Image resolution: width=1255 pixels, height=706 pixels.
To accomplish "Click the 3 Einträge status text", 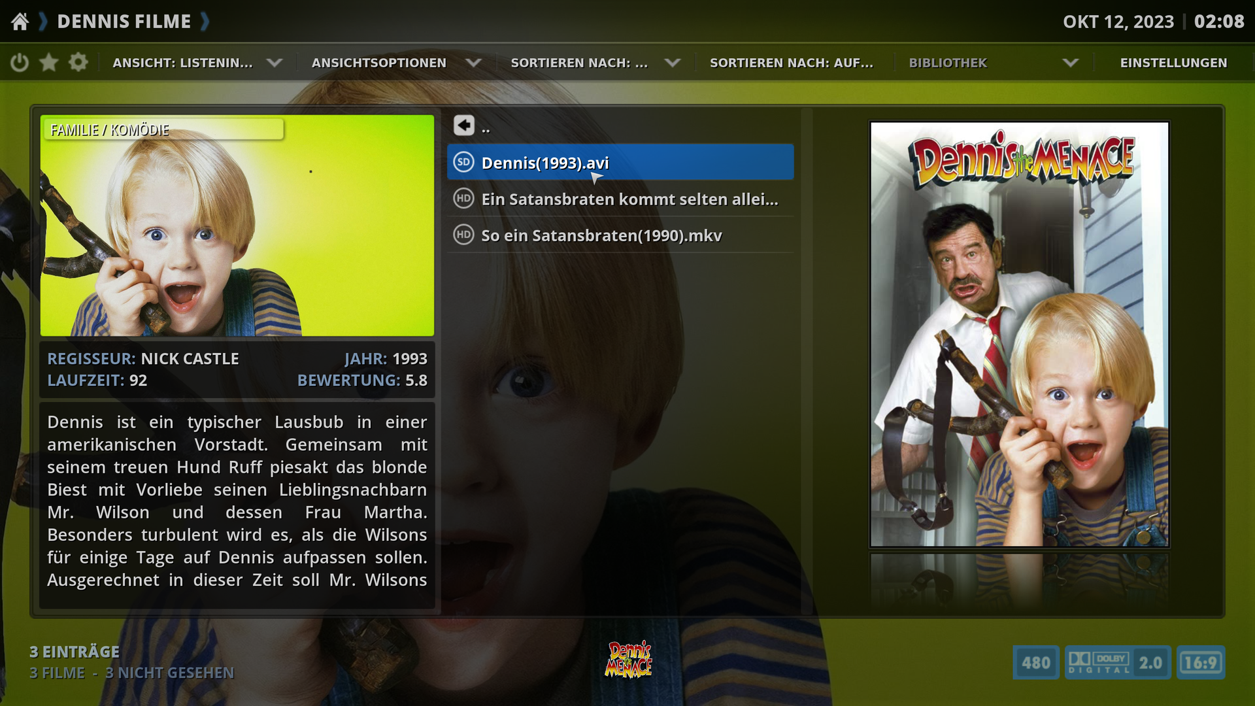I will click(75, 652).
